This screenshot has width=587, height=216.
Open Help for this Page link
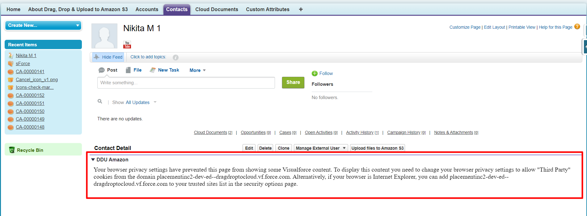pos(555,27)
